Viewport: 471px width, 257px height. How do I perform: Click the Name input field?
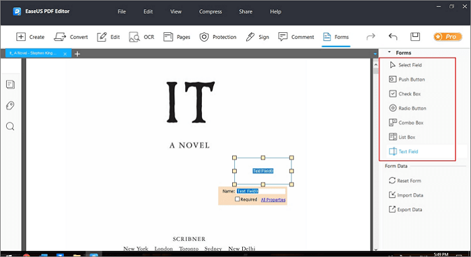(x=261, y=191)
